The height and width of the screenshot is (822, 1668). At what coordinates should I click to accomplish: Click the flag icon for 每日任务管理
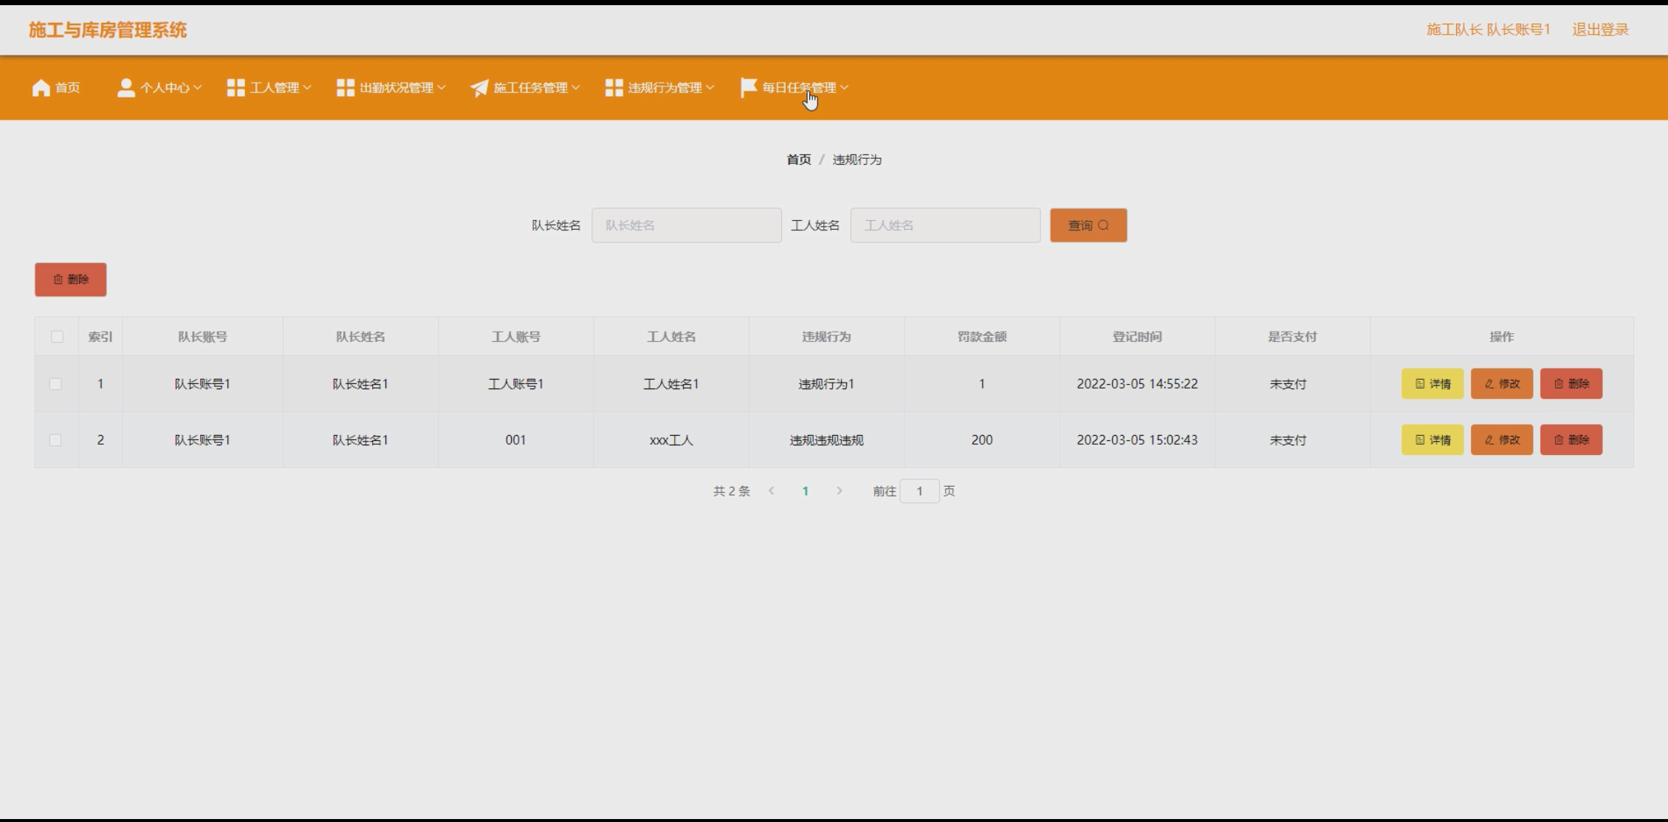coord(749,88)
